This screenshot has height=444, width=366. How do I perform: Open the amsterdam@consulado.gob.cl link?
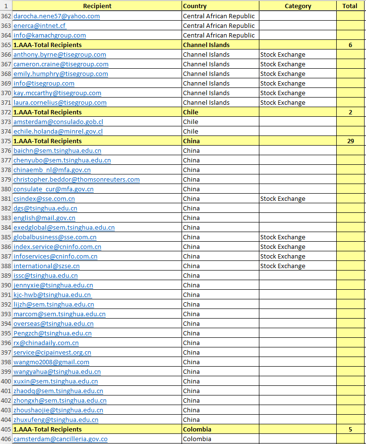(x=58, y=122)
